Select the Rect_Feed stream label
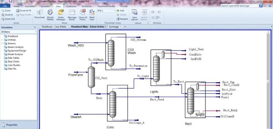Screen dimensions: 273x129 pos(157,100)
